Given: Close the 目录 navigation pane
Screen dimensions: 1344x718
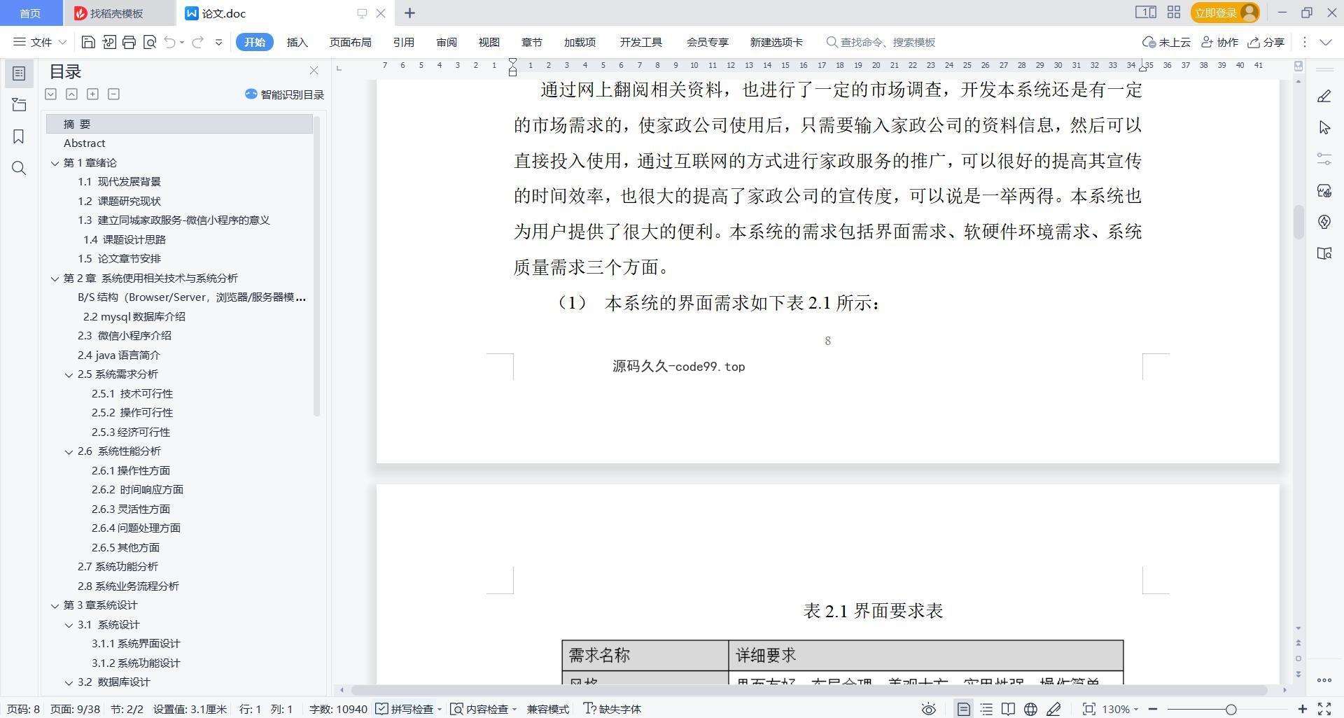Looking at the screenshot, I should point(314,71).
